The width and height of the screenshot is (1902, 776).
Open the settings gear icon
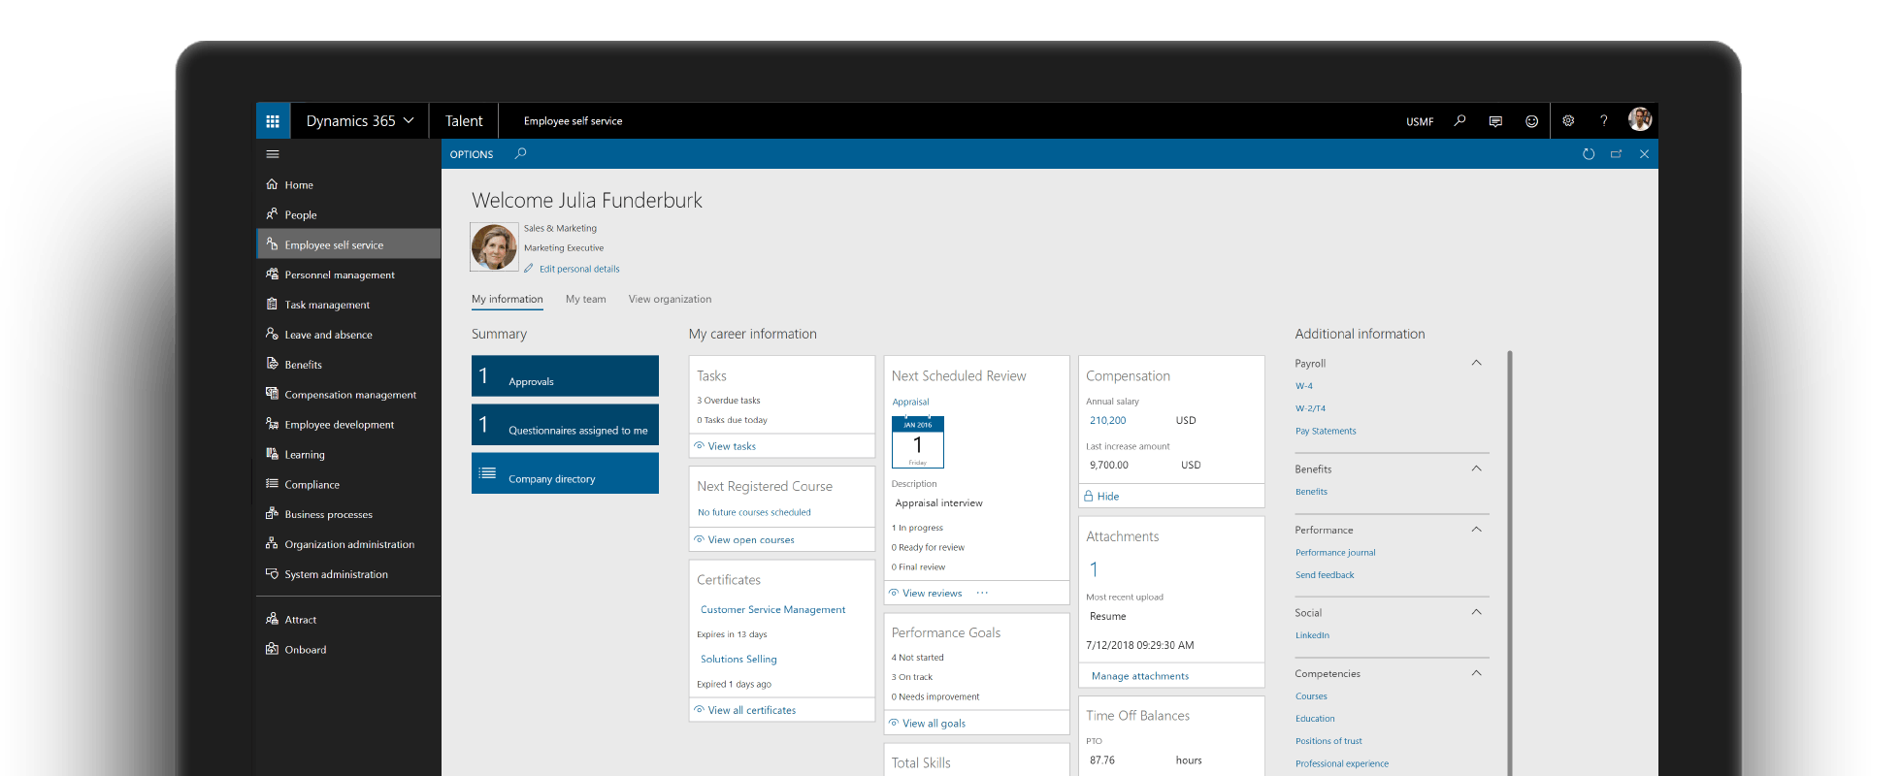[x=1568, y=121]
